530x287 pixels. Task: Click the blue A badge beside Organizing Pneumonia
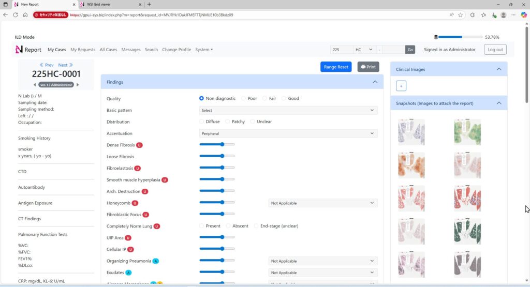click(x=155, y=261)
